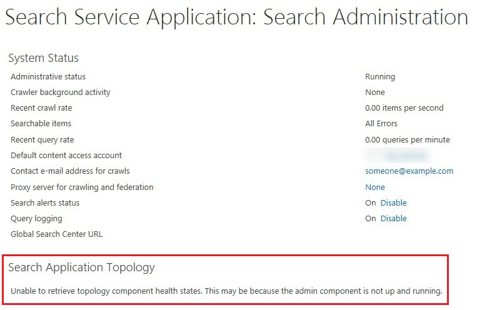
Task: Select the System Status heading
Action: tap(44, 58)
